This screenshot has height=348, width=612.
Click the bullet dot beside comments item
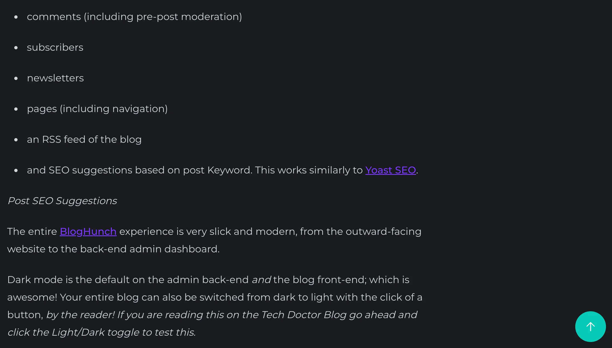pyautogui.click(x=16, y=17)
